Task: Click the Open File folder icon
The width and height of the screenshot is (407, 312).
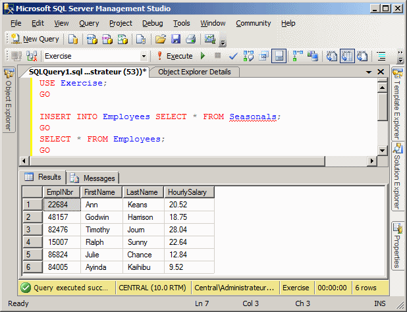Action: tap(161, 39)
